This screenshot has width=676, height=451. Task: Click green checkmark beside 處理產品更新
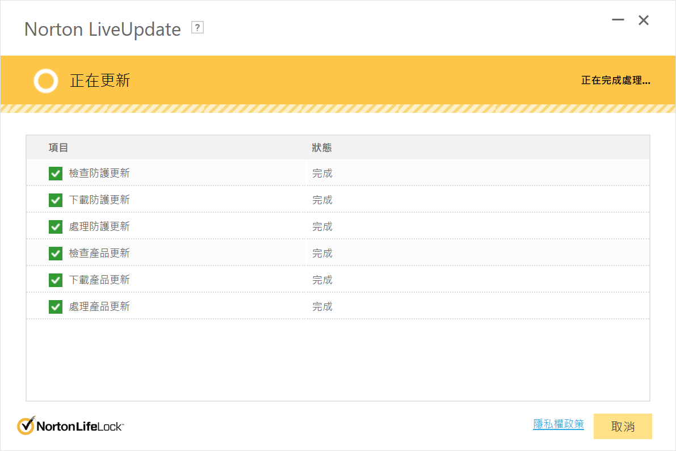pos(56,307)
